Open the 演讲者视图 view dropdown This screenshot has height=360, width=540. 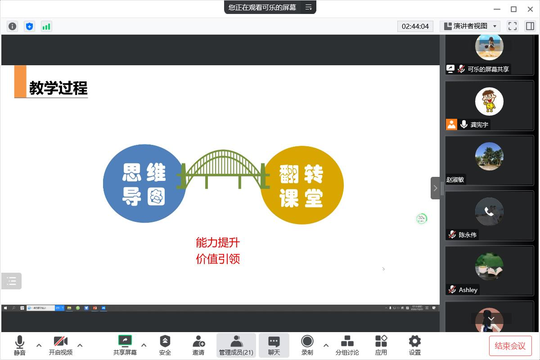[470, 26]
